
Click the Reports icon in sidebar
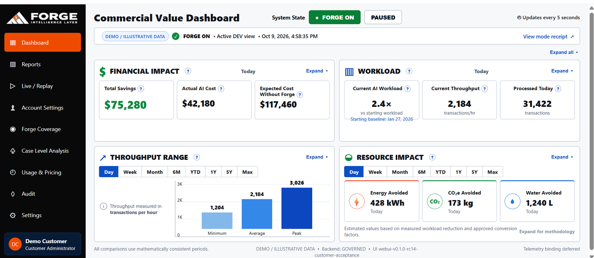click(x=13, y=64)
